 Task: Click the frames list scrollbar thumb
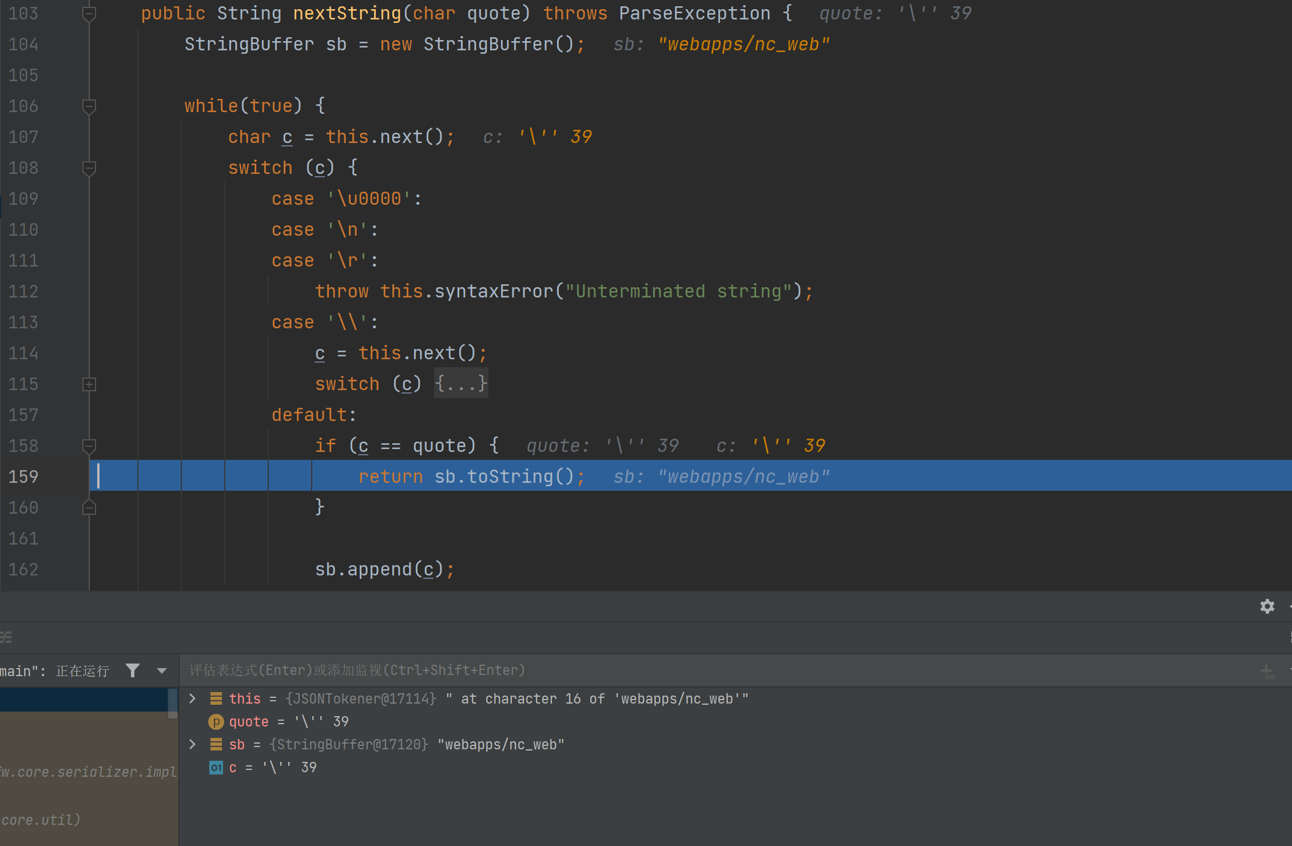click(x=172, y=702)
